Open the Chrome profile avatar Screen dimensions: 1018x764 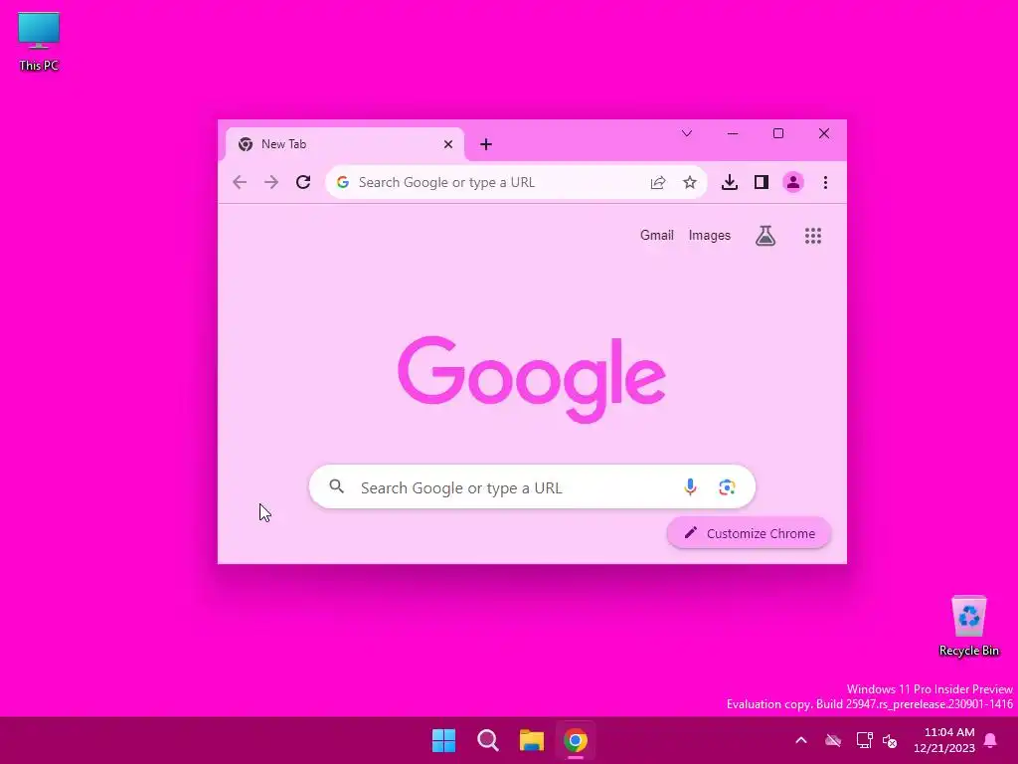[793, 183]
